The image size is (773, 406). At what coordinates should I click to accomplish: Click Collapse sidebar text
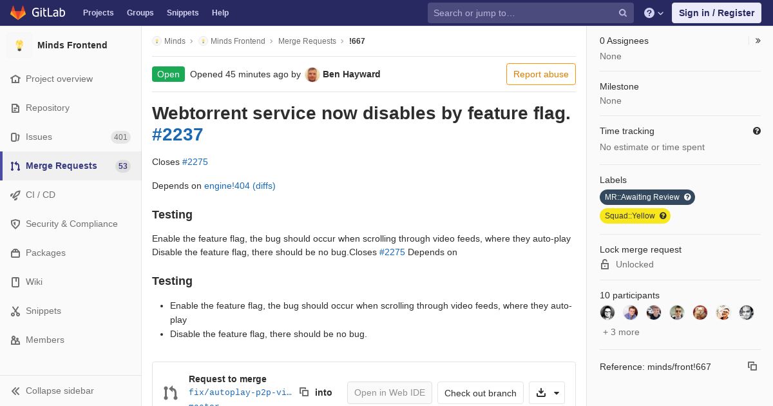[x=60, y=391]
